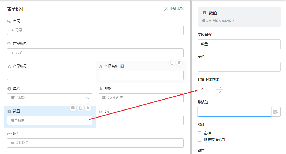The height and width of the screenshot is (154, 286).
Task: Click the 设置 section label
Action: click(x=201, y=150)
